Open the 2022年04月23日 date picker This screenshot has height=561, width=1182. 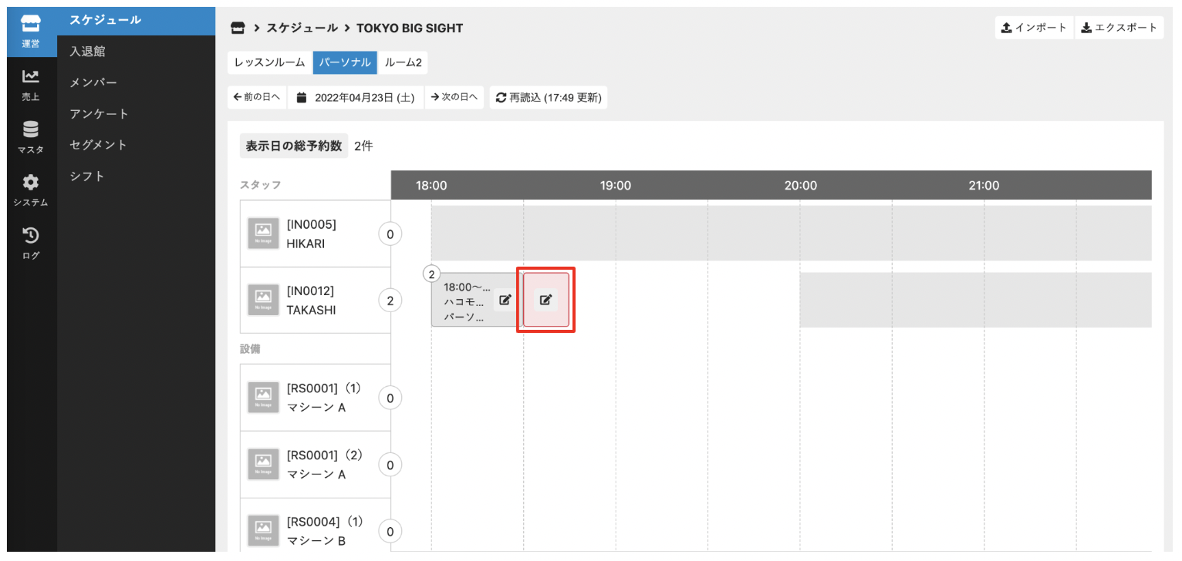pyautogui.click(x=356, y=98)
